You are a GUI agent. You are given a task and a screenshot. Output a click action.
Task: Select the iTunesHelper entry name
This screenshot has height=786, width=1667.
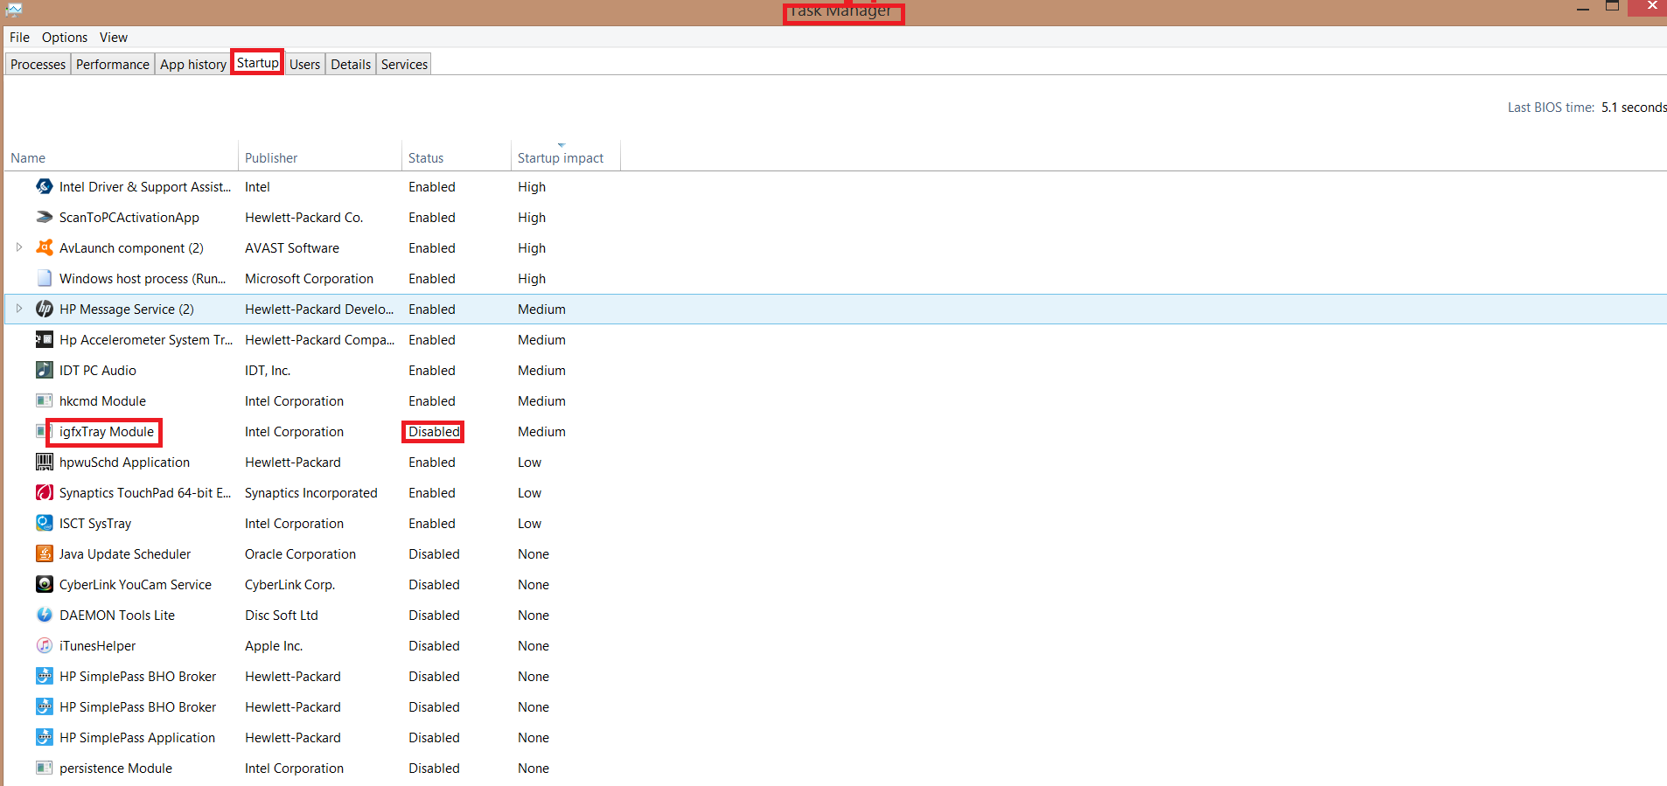[x=98, y=646]
